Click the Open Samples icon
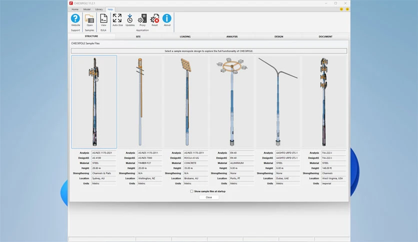 (x=89, y=20)
